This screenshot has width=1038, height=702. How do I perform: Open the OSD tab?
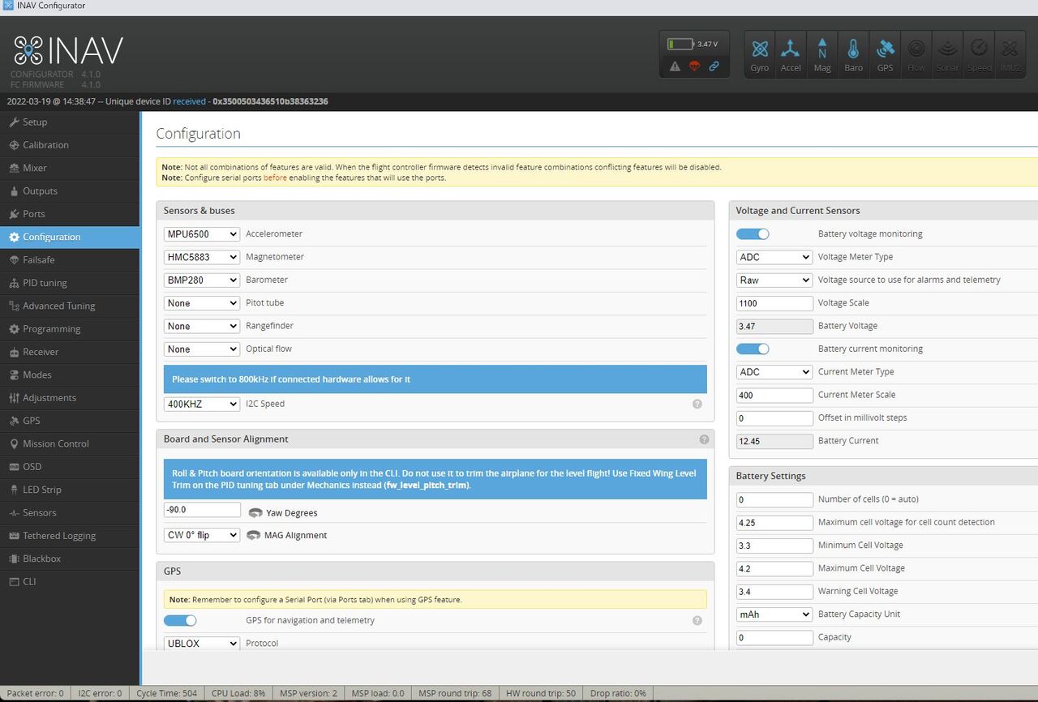coord(70,467)
